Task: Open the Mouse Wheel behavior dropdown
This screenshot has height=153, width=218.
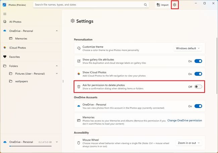Action: [x=189, y=143]
